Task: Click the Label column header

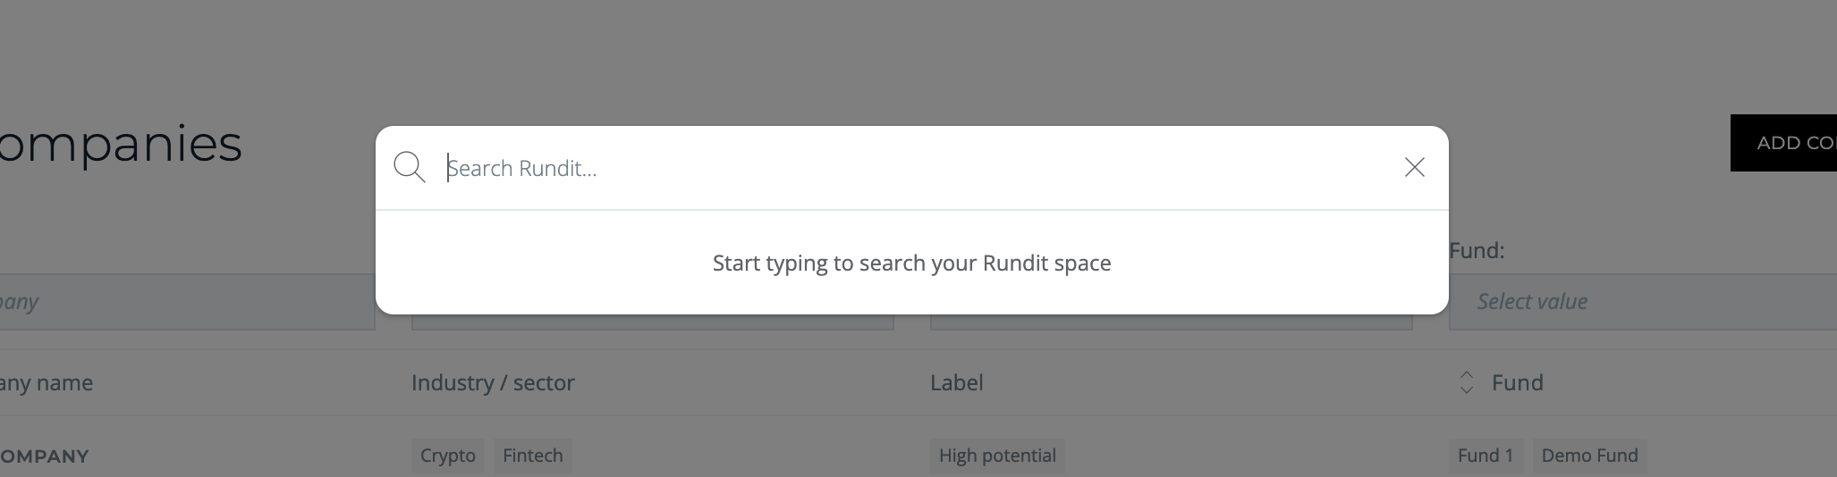Action: pos(956,382)
